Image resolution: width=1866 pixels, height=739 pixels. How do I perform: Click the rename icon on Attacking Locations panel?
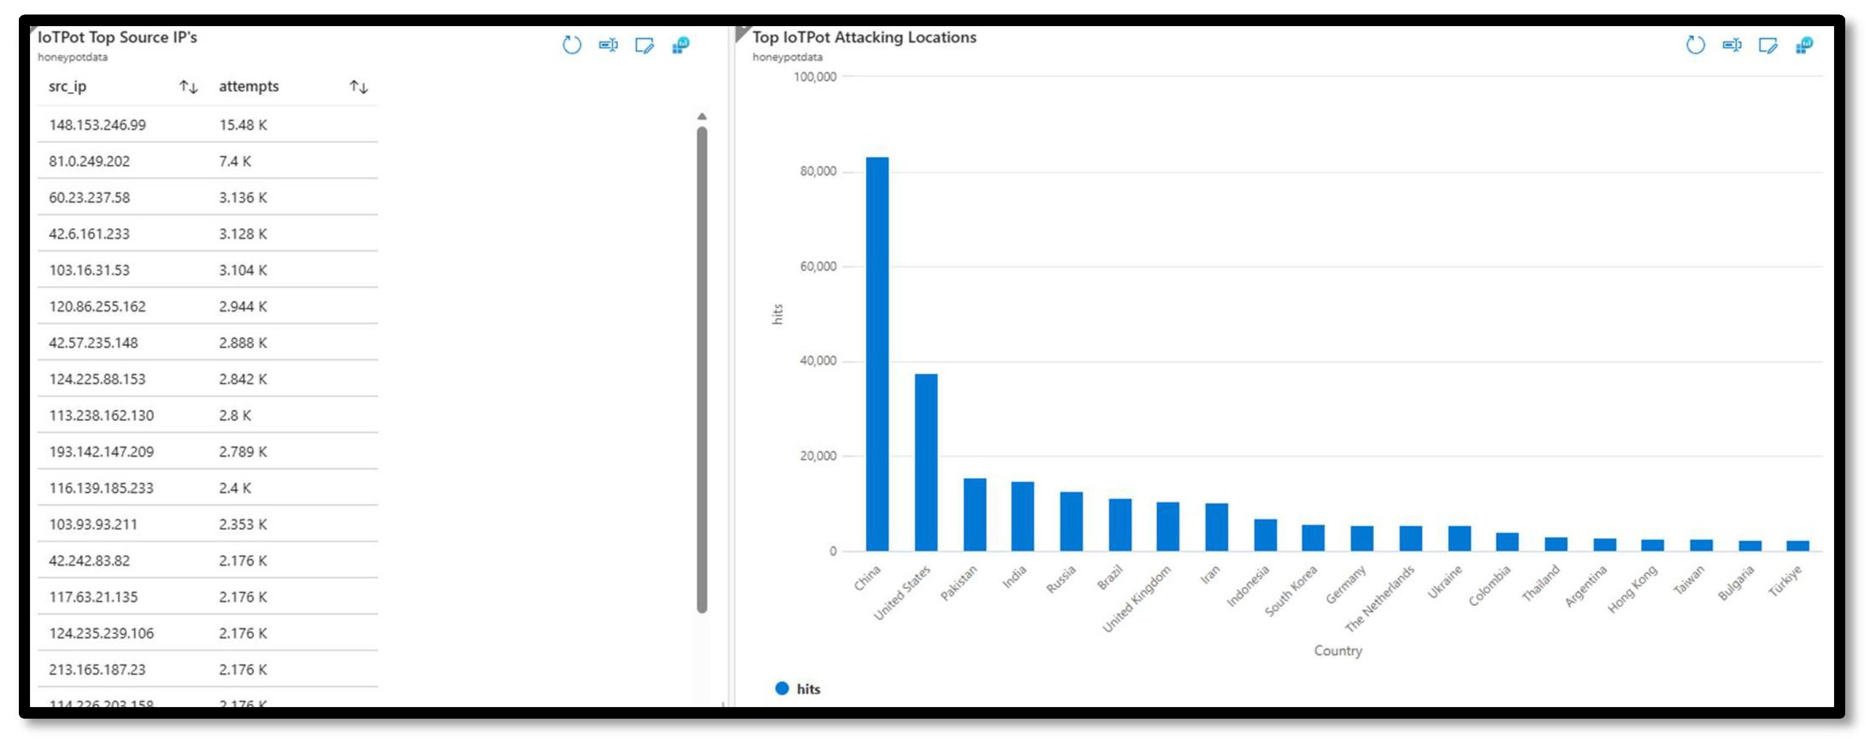[1732, 45]
